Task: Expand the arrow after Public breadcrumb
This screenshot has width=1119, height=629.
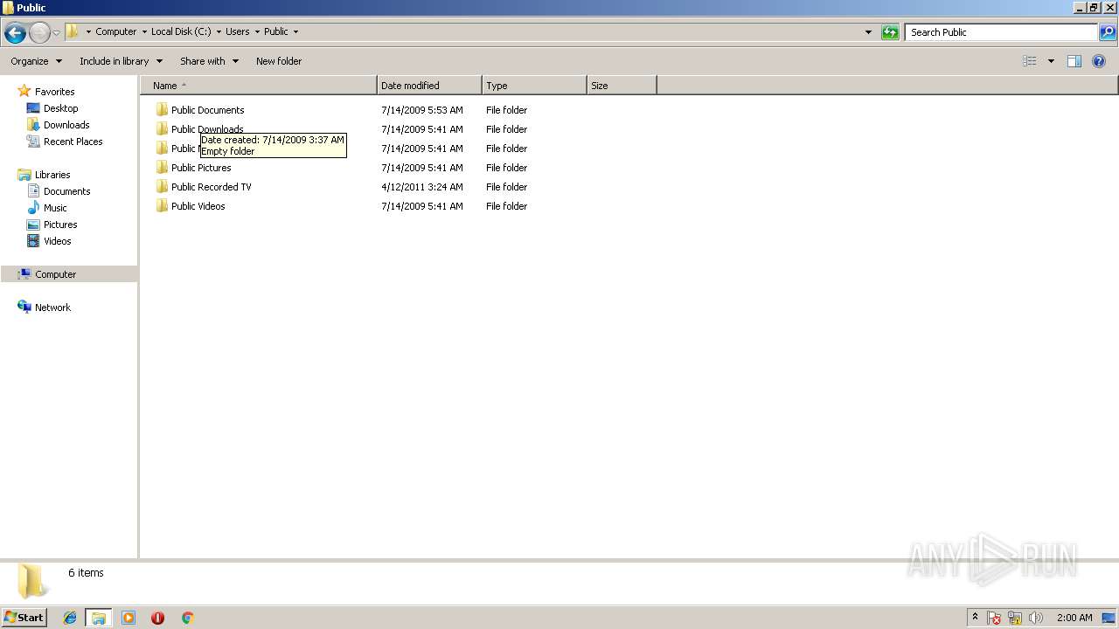Action: click(295, 31)
